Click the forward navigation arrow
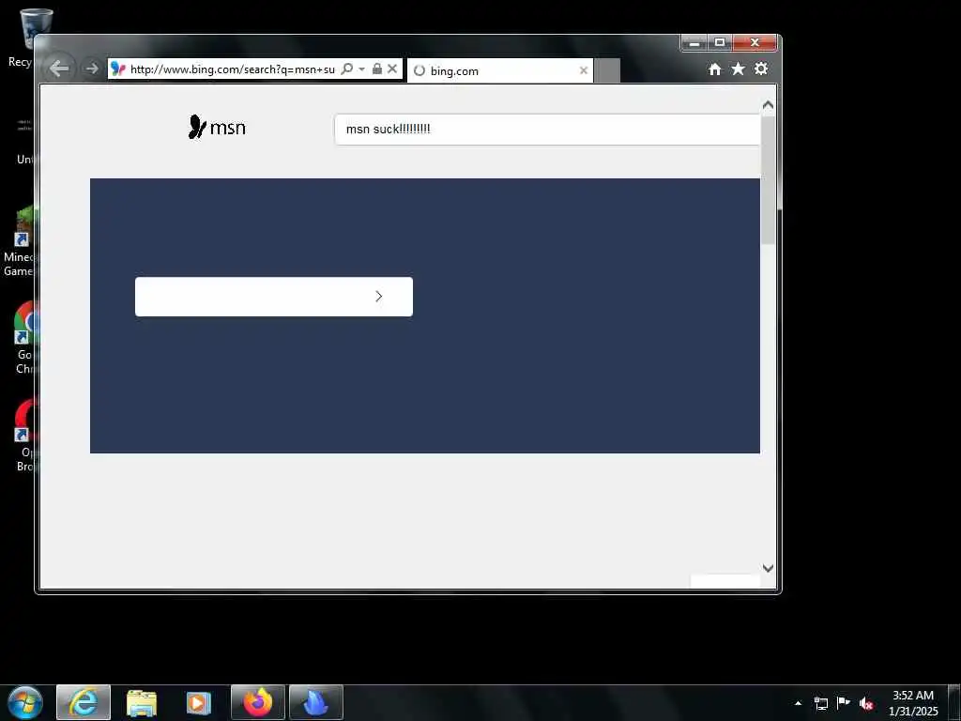 point(92,69)
